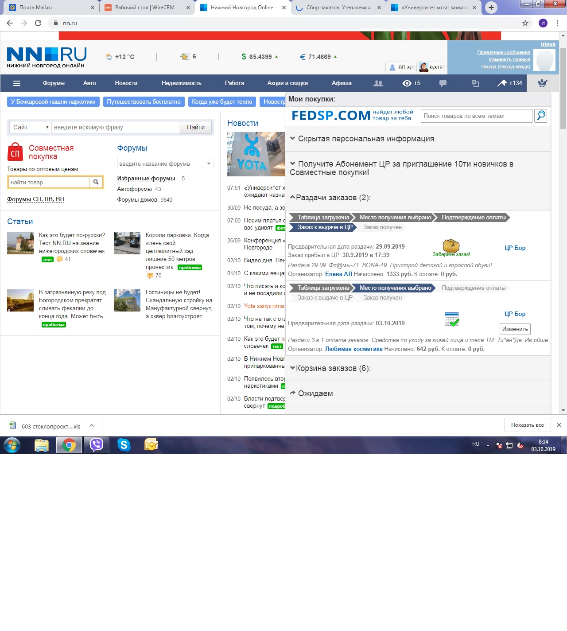The width and height of the screenshot is (567, 631).
Task: Open the arrow icon showing +134
Action: pos(510,83)
